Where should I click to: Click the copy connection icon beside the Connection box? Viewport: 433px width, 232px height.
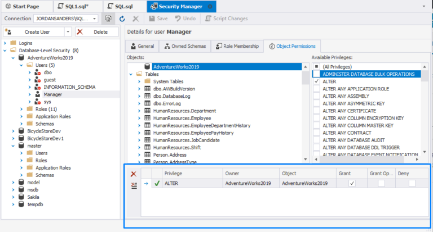click(x=108, y=19)
